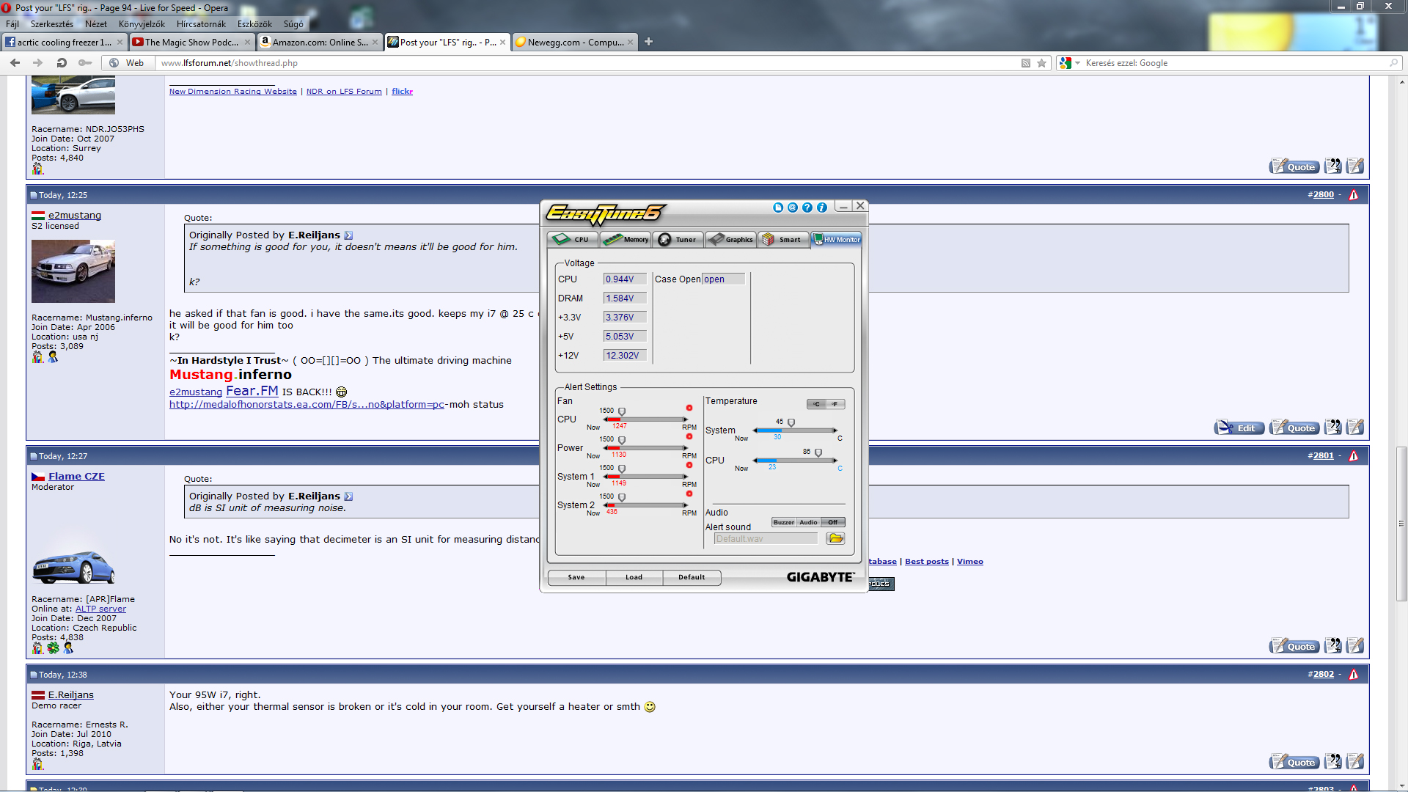Image resolution: width=1408 pixels, height=792 pixels.
Task: Toggle CPU fan alert red indicator
Action: tap(689, 408)
